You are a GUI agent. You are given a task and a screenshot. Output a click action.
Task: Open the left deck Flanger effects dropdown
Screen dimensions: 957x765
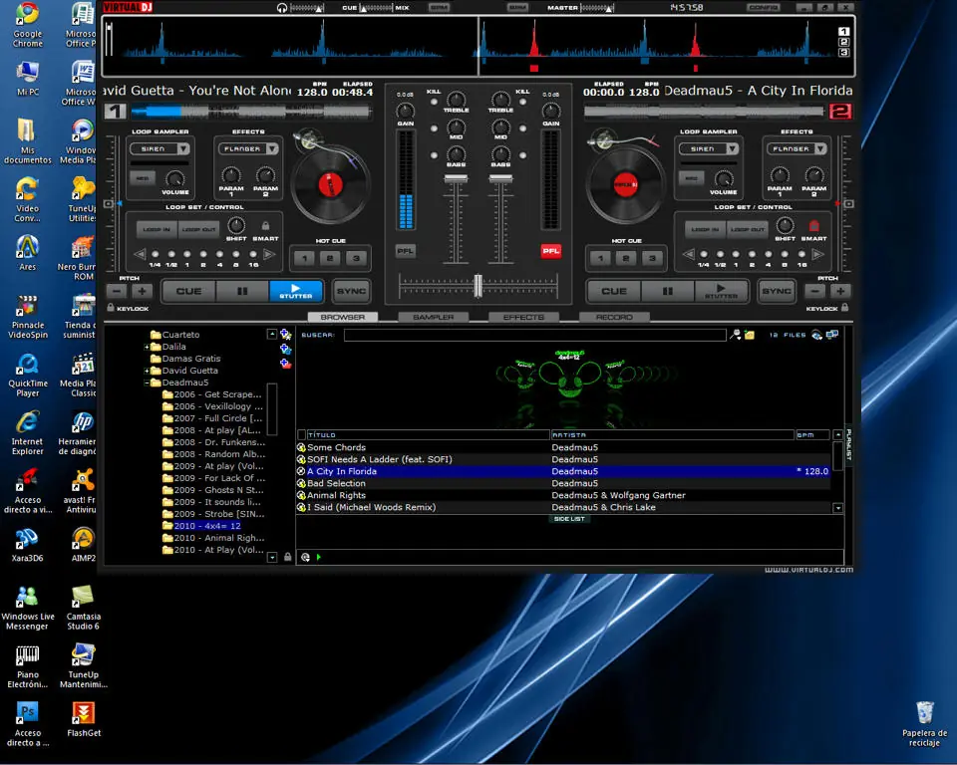[271, 148]
